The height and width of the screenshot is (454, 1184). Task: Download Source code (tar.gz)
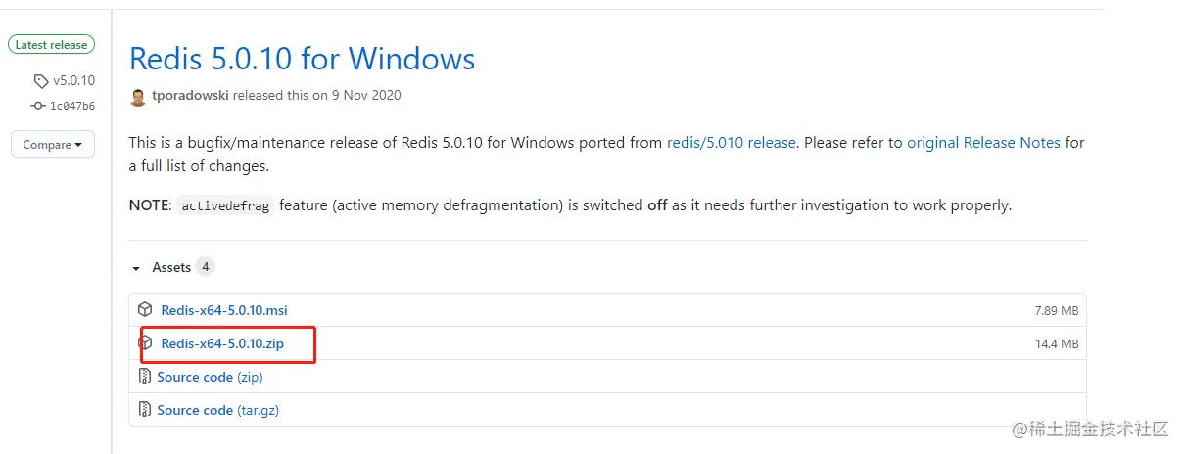217,410
